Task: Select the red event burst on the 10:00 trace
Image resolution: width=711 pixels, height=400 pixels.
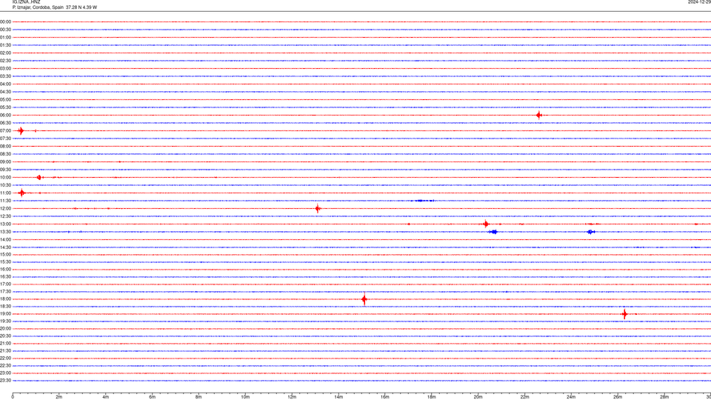Action: 39,177
